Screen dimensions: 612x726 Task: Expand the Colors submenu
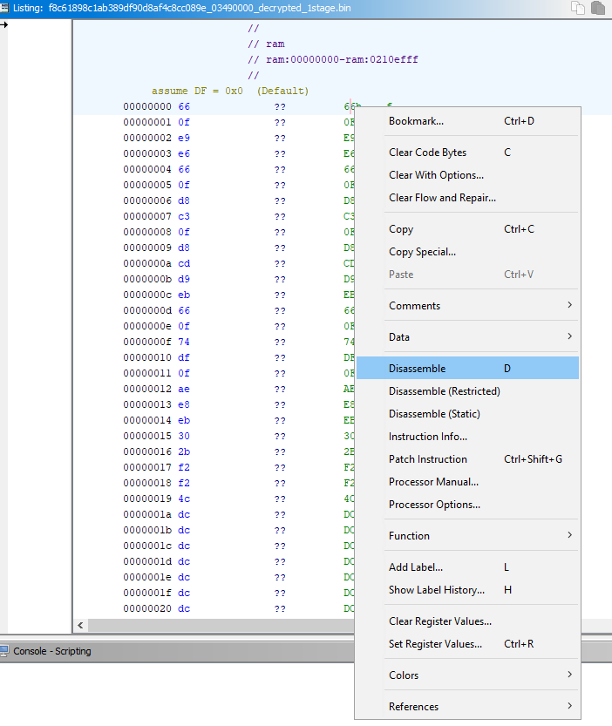click(569, 675)
